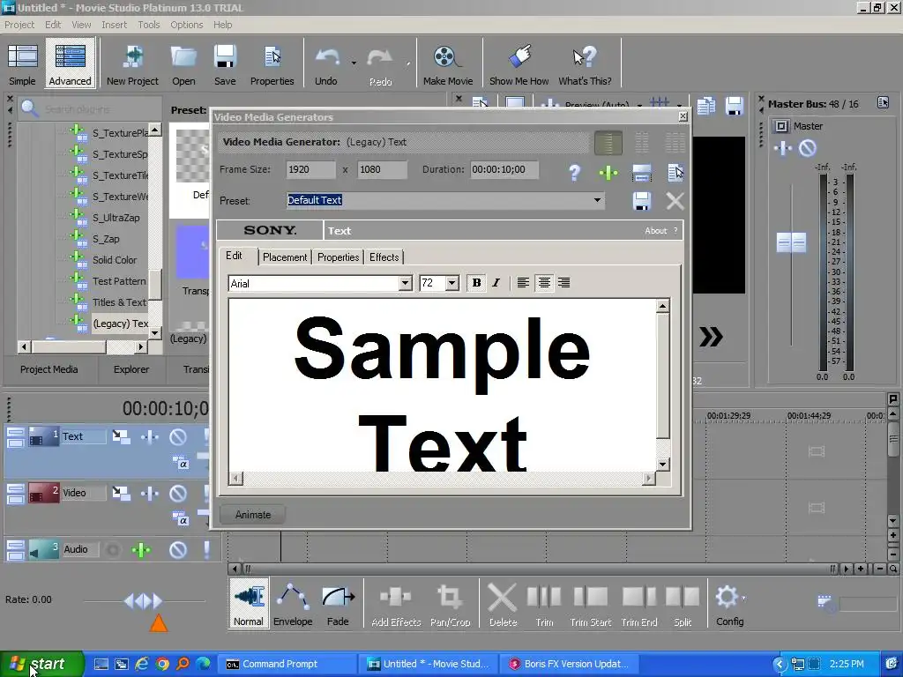Click the Duration field 00:00:10;00
Viewport: 903px width, 677px height.
click(504, 169)
